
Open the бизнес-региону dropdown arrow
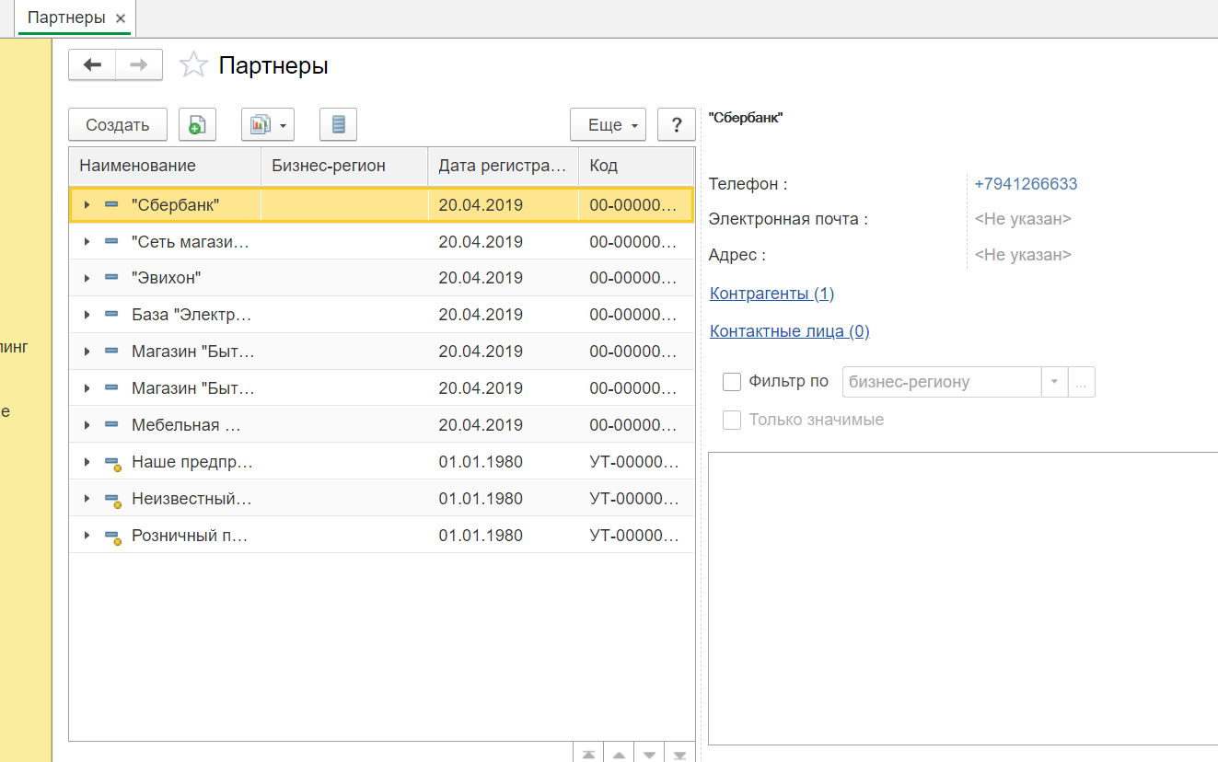[1054, 382]
